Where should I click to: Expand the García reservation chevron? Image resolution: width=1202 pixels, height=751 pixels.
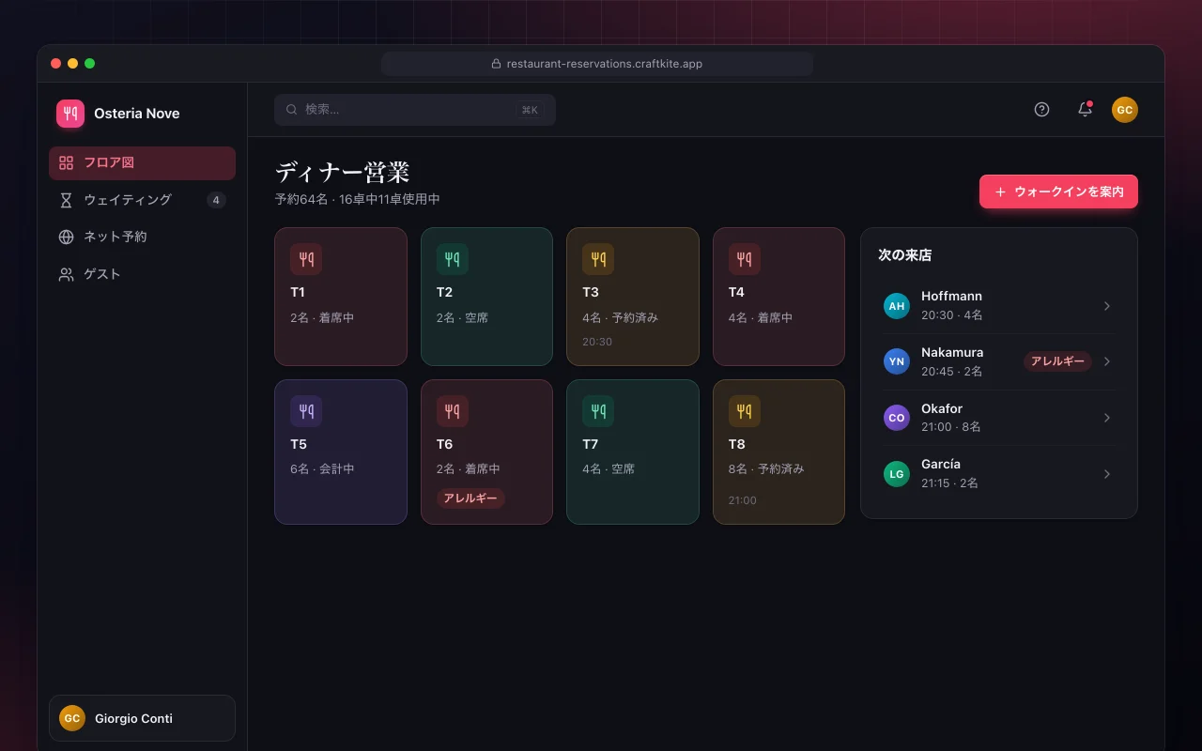[x=1107, y=474]
